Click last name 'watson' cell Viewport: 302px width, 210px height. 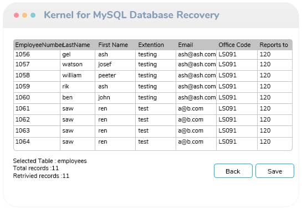pos(78,65)
